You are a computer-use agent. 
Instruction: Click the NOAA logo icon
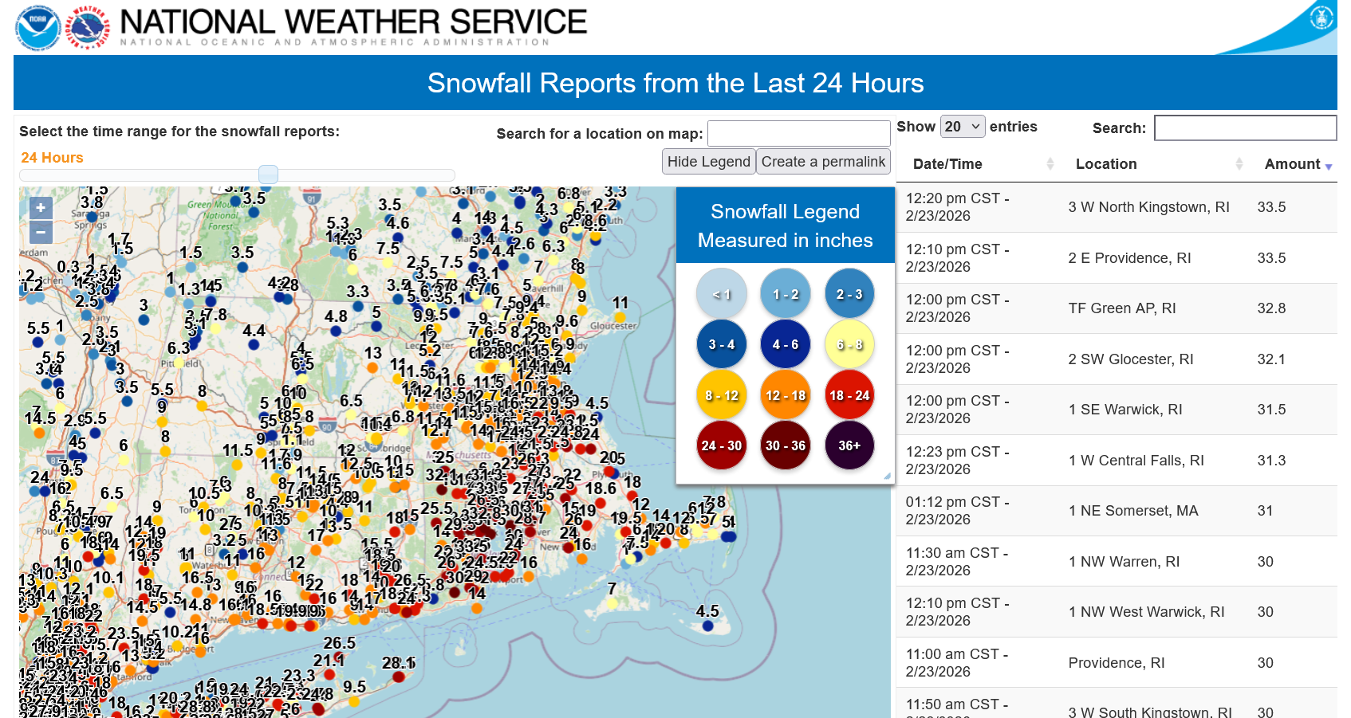[37, 28]
